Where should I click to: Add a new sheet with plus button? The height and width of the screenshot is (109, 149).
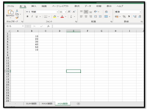(78, 104)
